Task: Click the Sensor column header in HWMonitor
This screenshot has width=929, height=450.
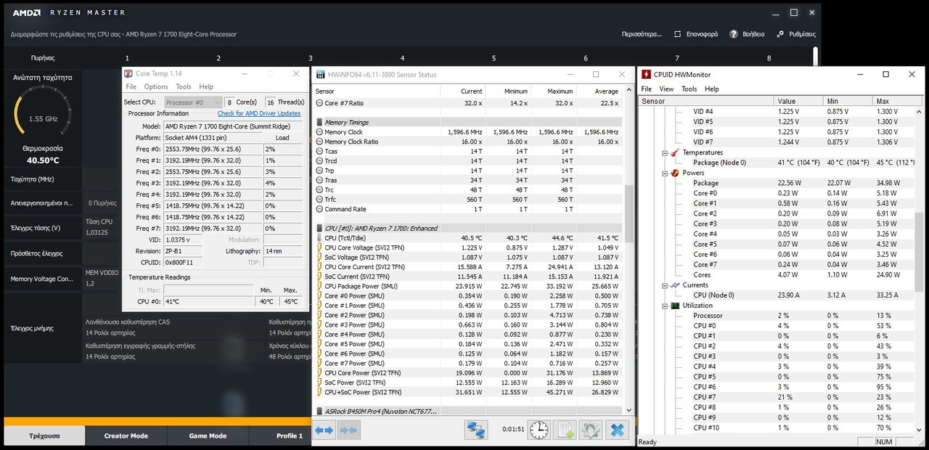Action: 707,101
